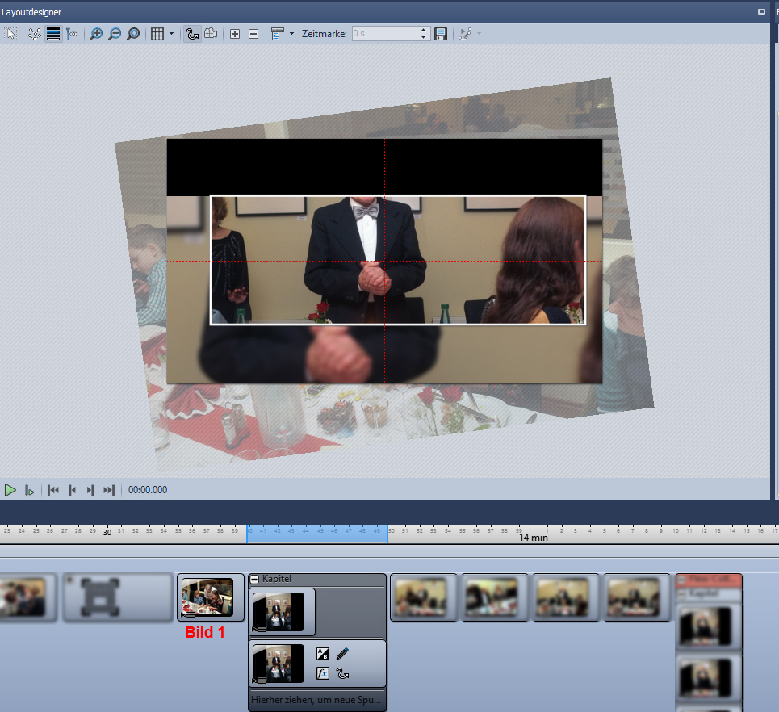Viewport: 779px width, 712px height.
Task: Select the Bild 1 thumbnail in the timeline
Action: (207, 597)
